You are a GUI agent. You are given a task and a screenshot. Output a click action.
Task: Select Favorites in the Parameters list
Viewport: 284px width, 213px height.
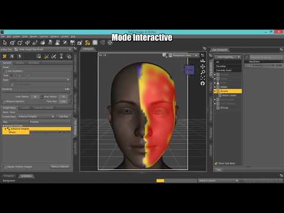[228, 66]
